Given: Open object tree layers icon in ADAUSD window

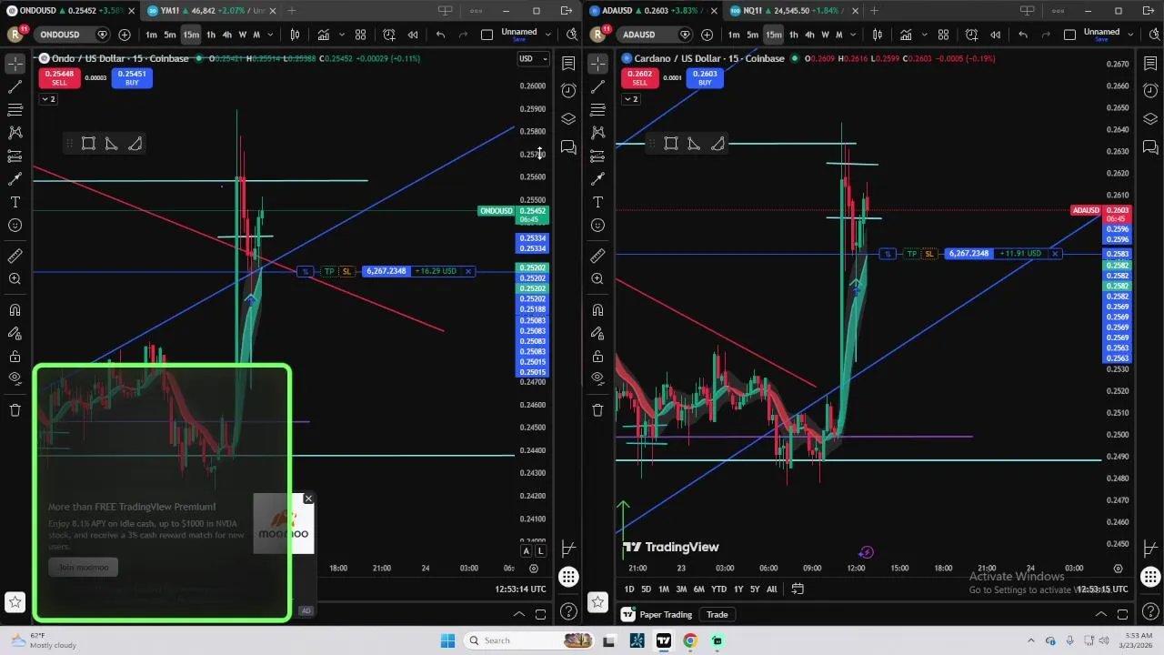Looking at the screenshot, I should pyautogui.click(x=1150, y=119).
